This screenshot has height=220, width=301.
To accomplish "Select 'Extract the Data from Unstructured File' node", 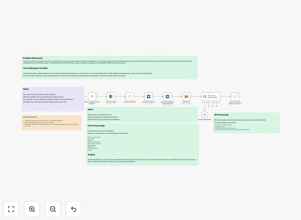I will point(167,96).
